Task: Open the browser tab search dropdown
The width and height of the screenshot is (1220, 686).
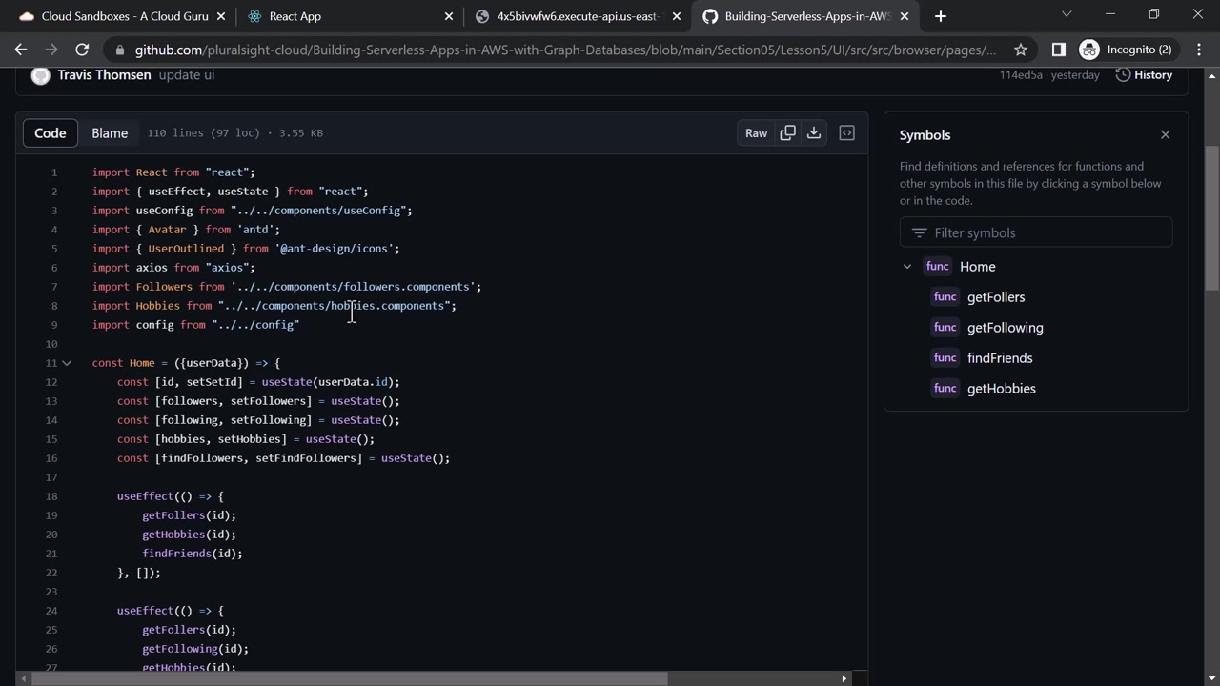Action: (x=1067, y=15)
